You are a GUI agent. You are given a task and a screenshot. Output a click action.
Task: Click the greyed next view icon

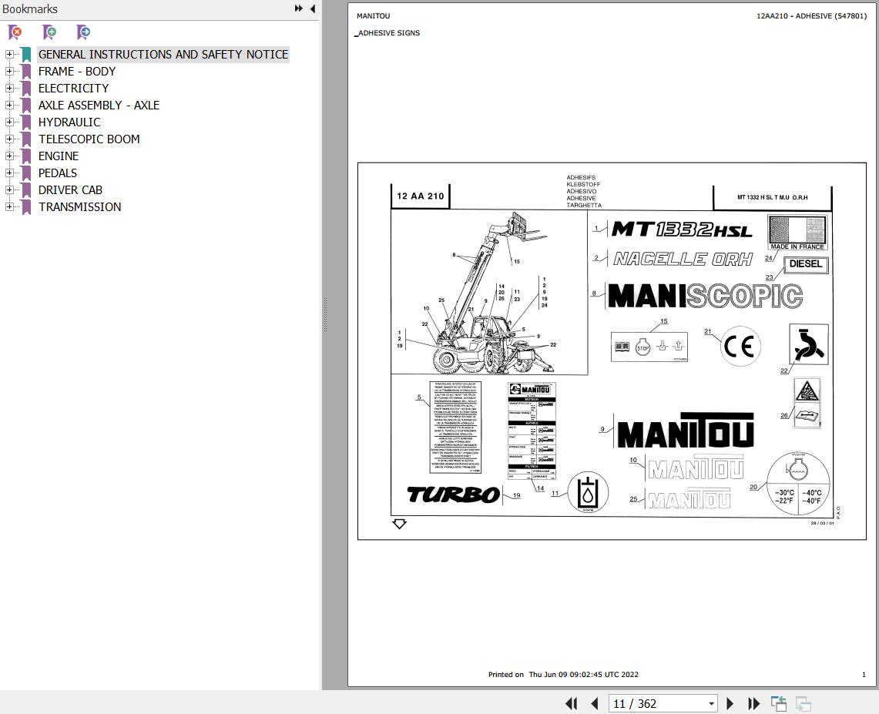[x=804, y=703]
